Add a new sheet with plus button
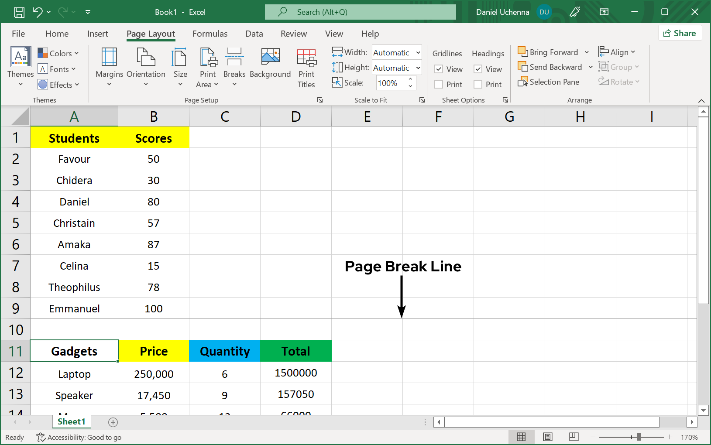 coord(113,422)
